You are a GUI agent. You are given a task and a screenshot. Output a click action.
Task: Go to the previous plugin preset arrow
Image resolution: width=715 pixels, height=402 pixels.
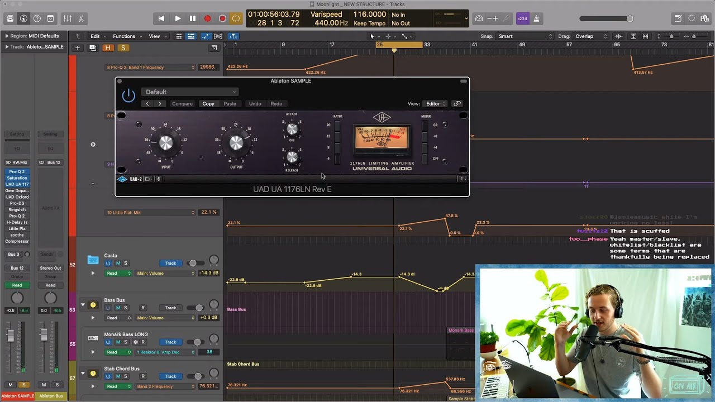[x=147, y=104]
